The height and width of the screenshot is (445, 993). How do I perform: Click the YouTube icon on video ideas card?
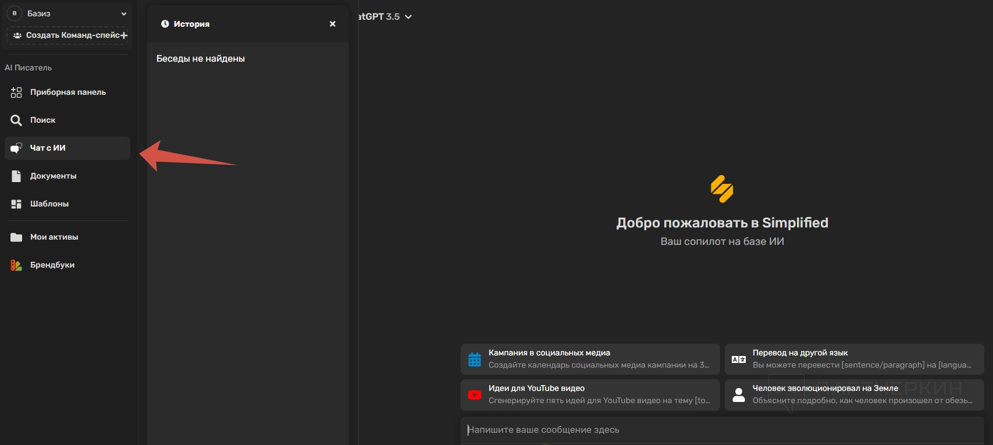[475, 395]
